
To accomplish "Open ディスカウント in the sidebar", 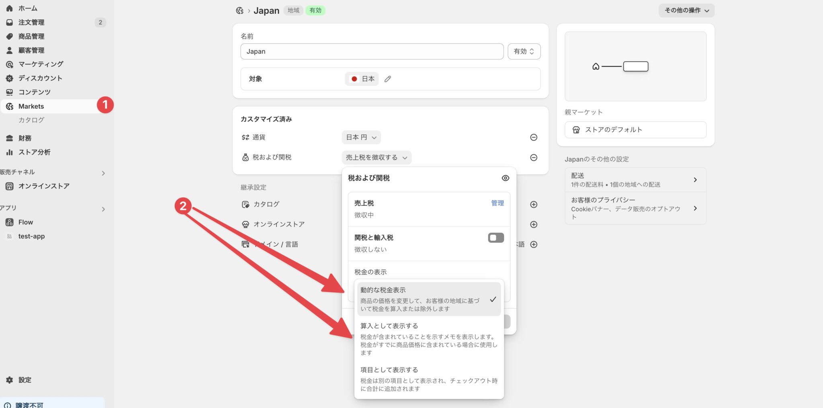I will pos(40,78).
